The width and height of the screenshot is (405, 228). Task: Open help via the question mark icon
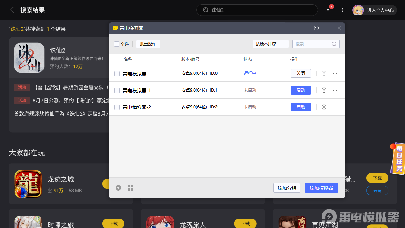coord(316,28)
